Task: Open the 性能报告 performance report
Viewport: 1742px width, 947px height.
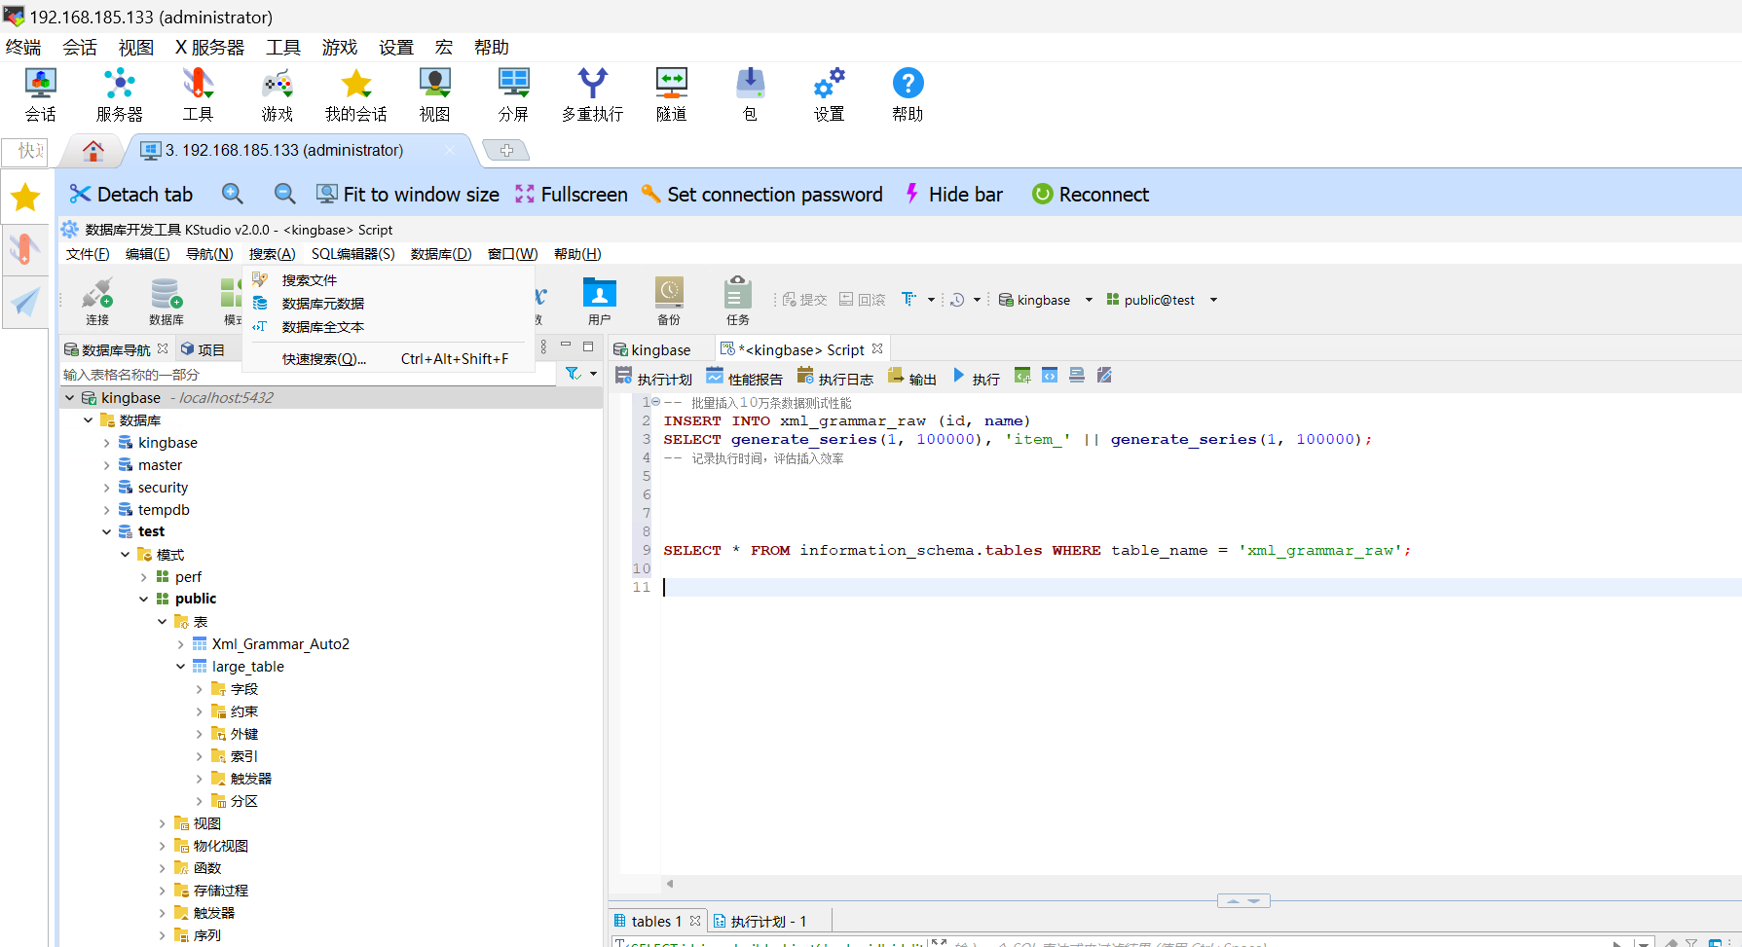Action: (x=744, y=378)
